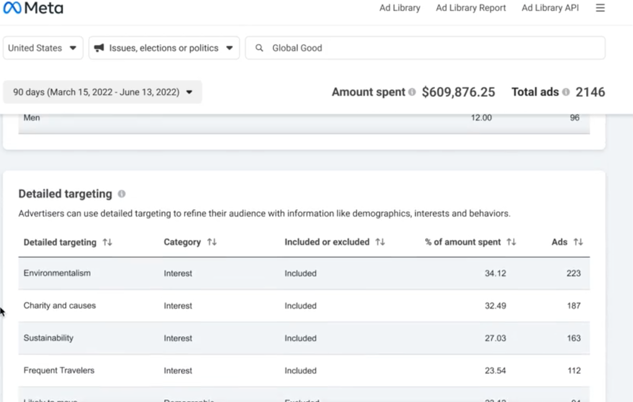Sort by % of amount spent arrows
The height and width of the screenshot is (402, 633).
(511, 242)
